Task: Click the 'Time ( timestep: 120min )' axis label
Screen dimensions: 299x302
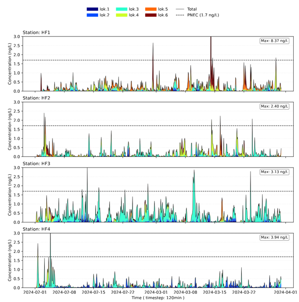Action: (x=158, y=298)
